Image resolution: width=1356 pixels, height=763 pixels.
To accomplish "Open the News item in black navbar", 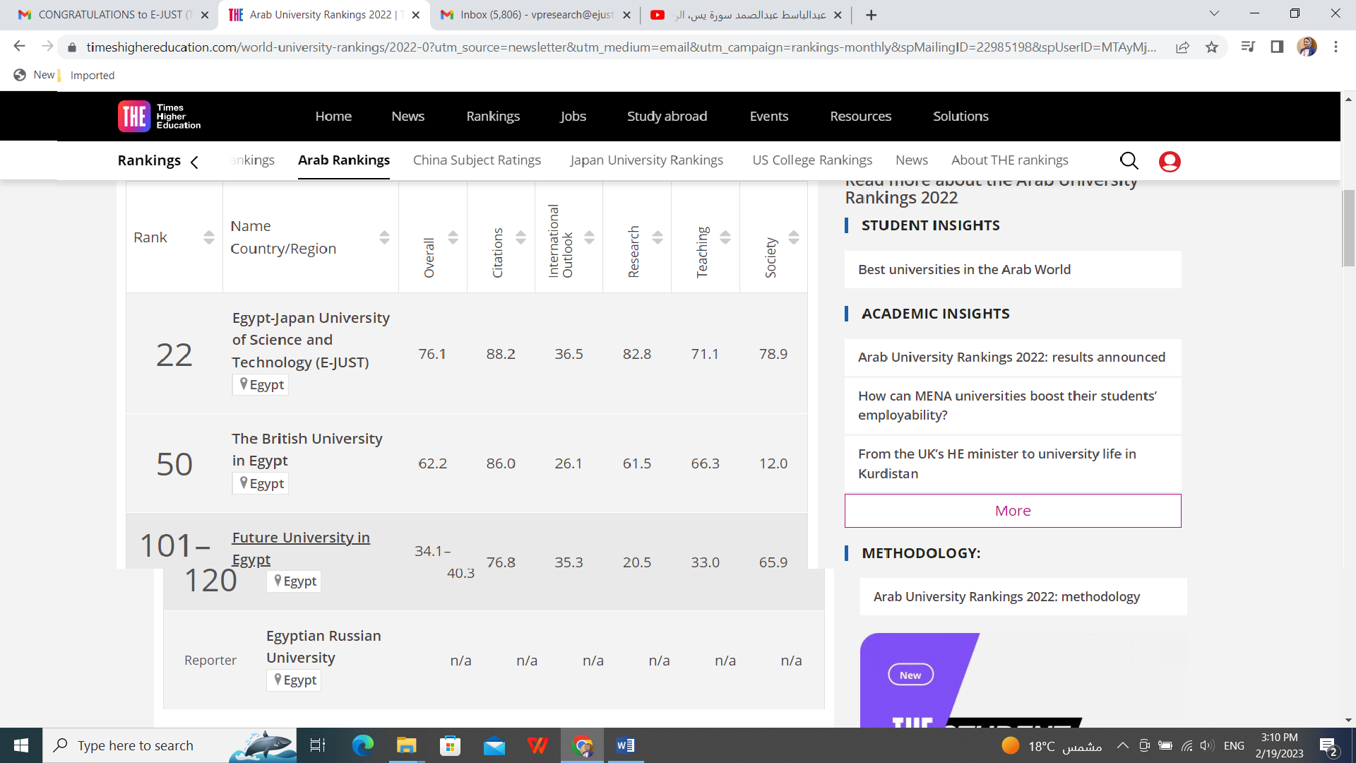I will click(408, 117).
